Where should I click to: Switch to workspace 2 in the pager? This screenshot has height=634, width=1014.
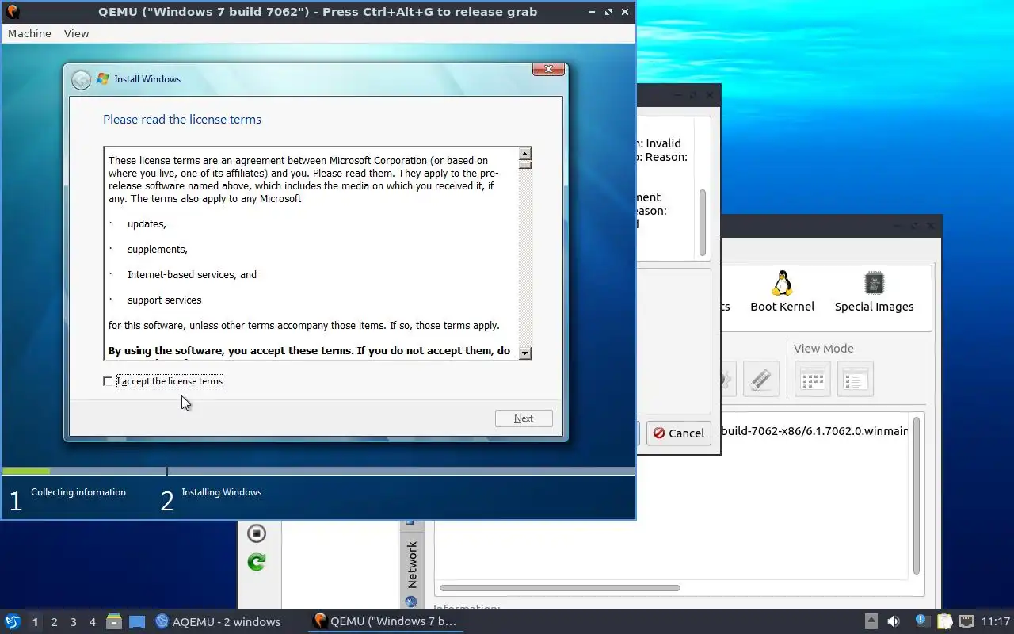pos(54,622)
